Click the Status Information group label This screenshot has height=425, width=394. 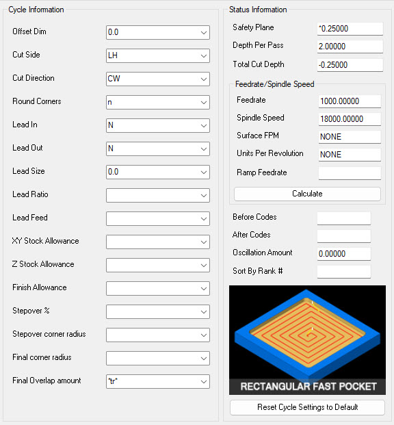[x=258, y=10]
